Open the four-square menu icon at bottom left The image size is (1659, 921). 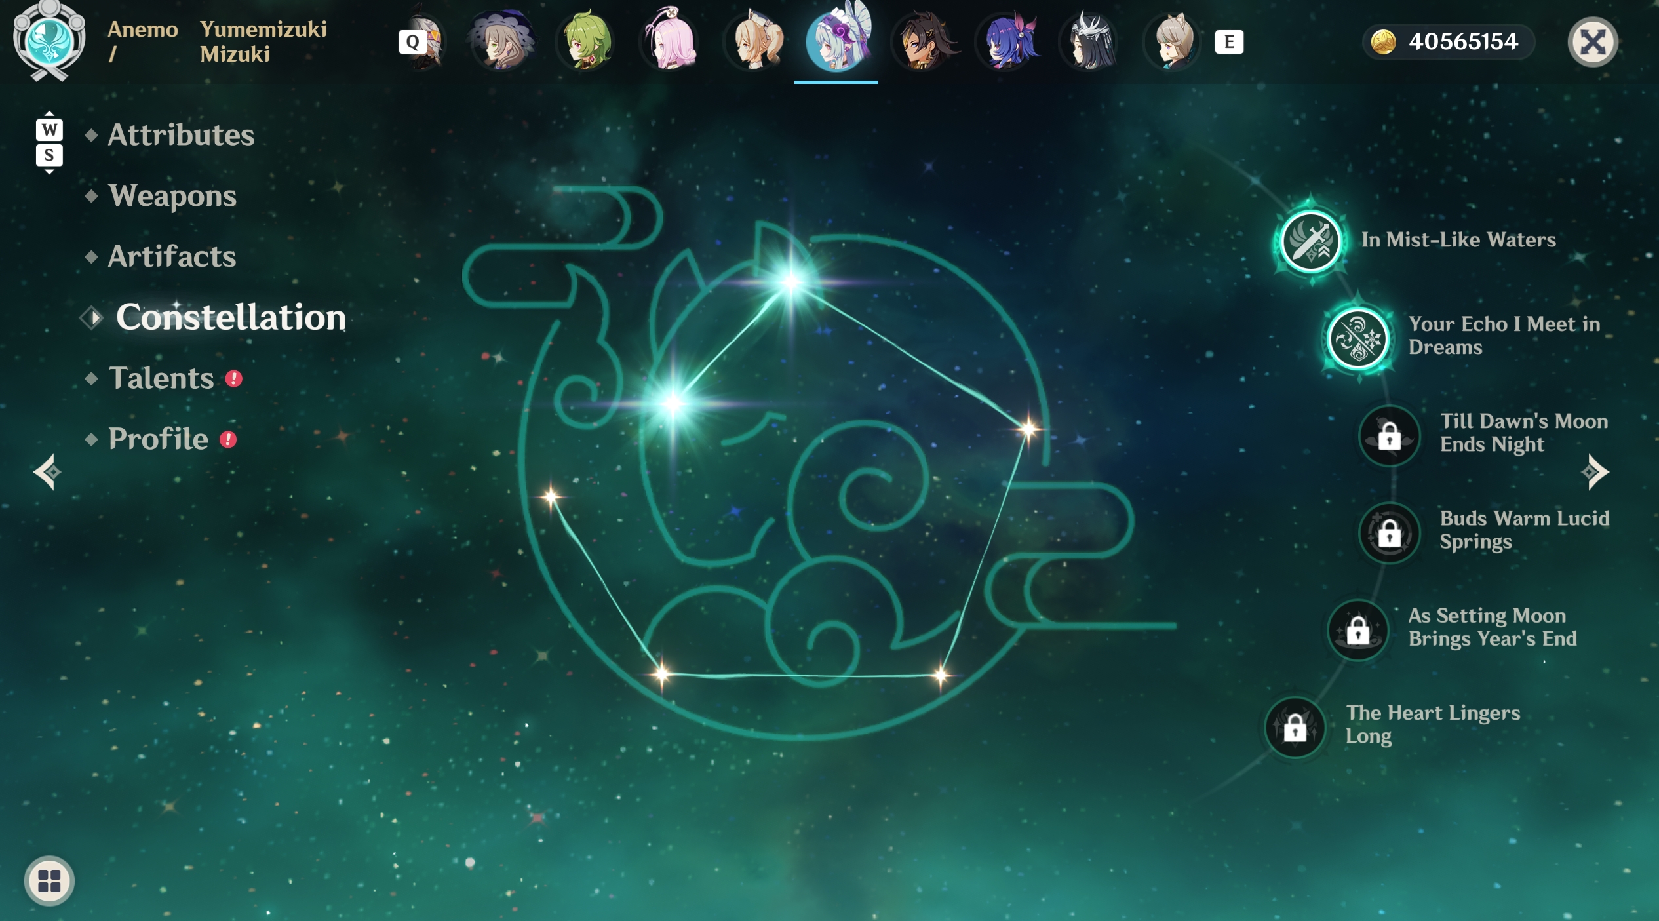[49, 880]
